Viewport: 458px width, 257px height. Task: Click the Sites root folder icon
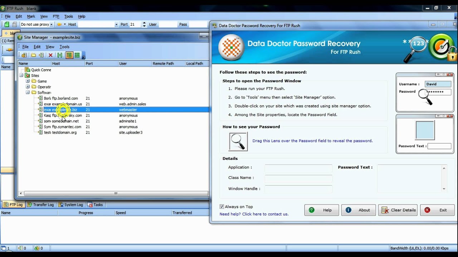[x=28, y=75]
